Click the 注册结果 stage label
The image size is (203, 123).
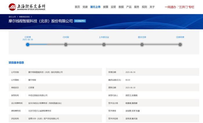pyautogui.click(x=180, y=37)
